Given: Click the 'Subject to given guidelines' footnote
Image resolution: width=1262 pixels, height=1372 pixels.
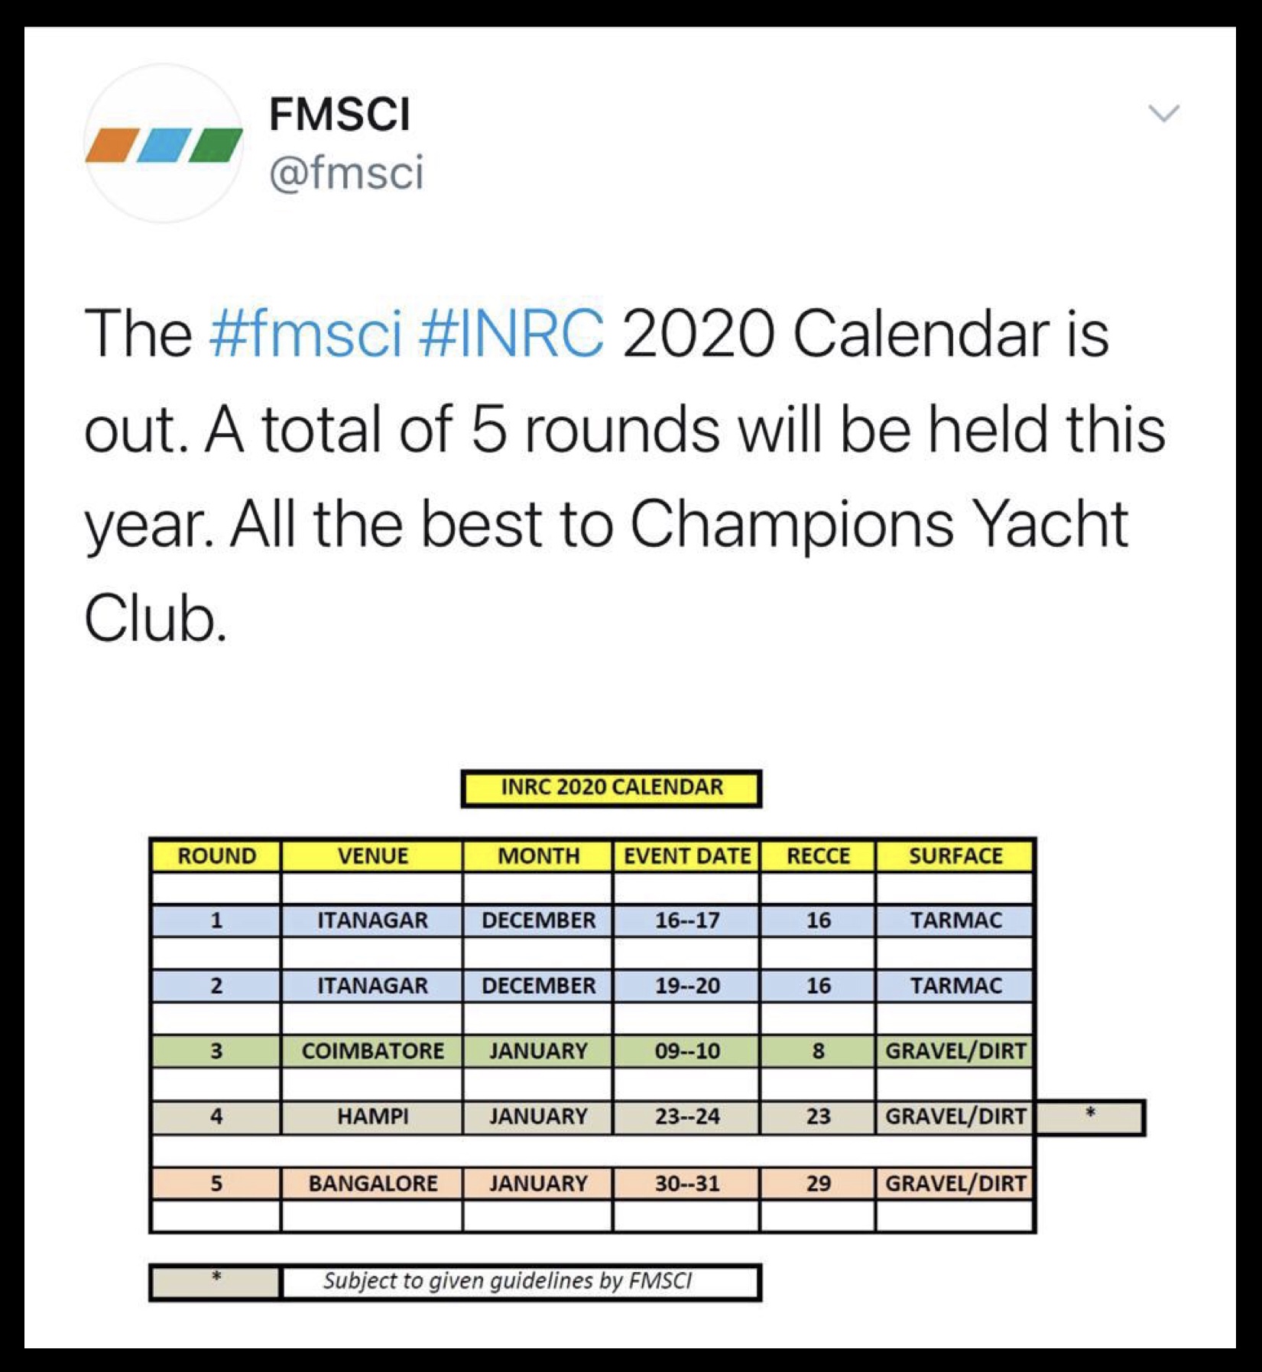Looking at the screenshot, I should click(x=508, y=1281).
